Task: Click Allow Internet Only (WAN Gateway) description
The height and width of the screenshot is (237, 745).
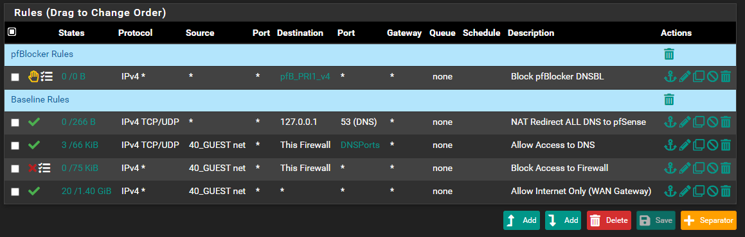Action: (580, 191)
